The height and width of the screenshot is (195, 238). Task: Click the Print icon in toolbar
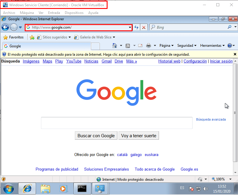(148, 46)
